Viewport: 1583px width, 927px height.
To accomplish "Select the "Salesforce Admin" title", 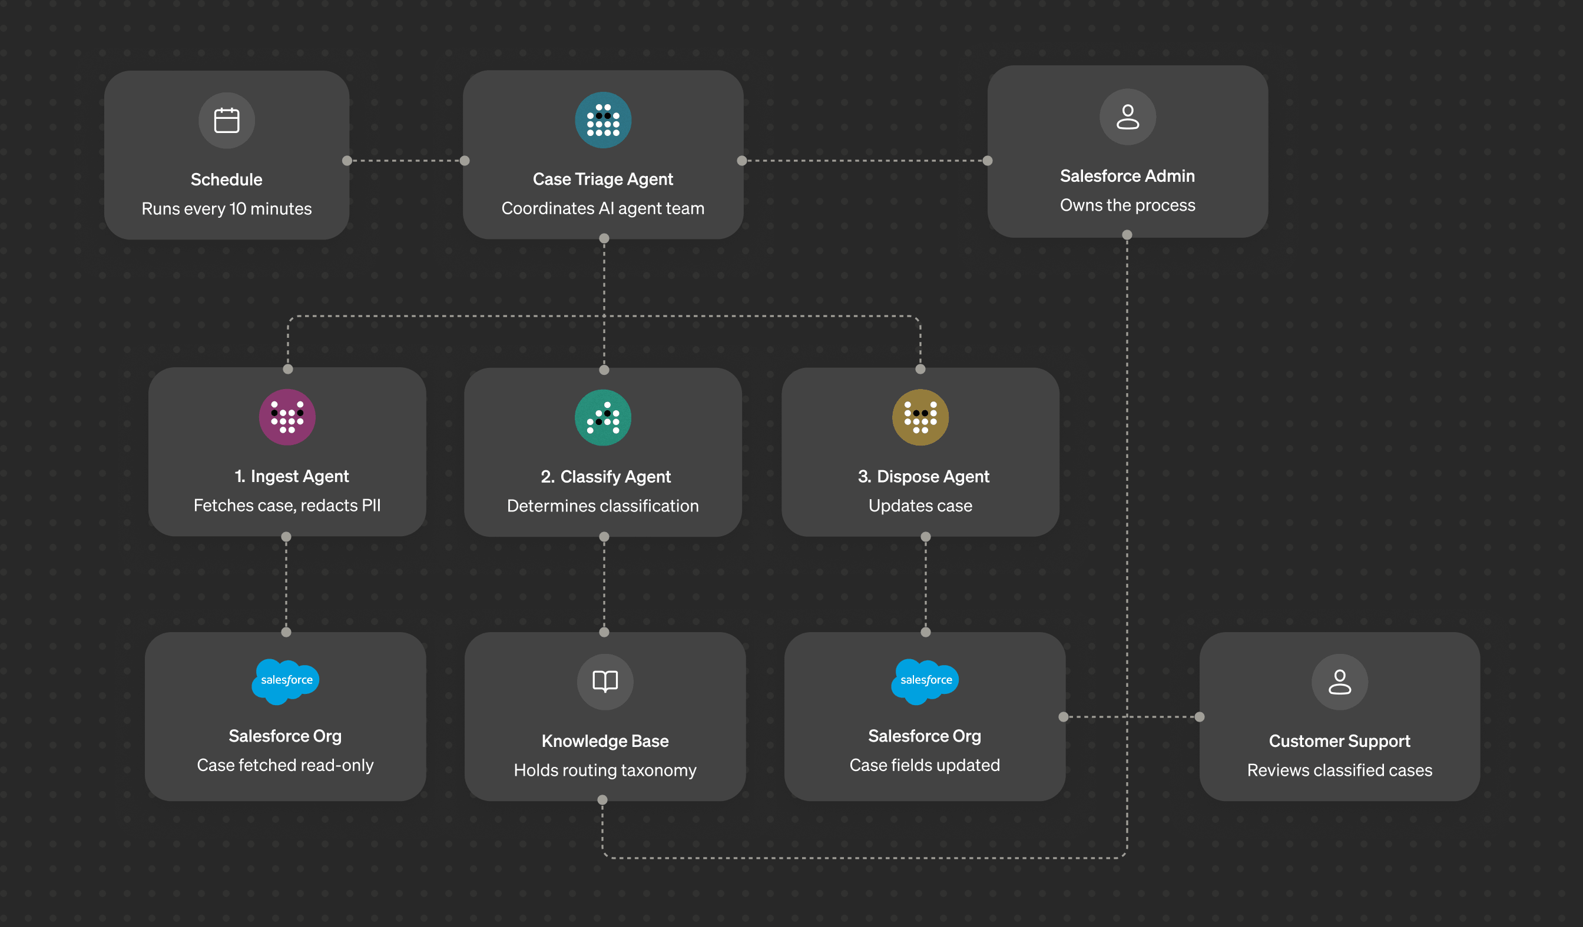I will point(1128,177).
